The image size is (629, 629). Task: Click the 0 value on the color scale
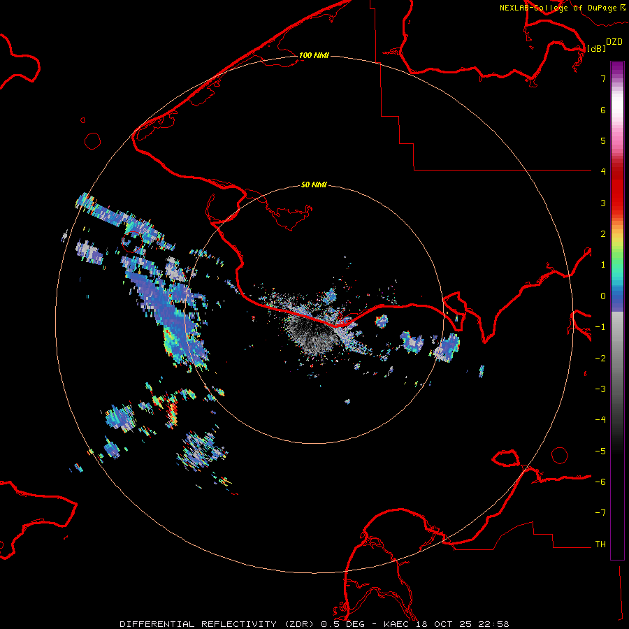point(603,296)
